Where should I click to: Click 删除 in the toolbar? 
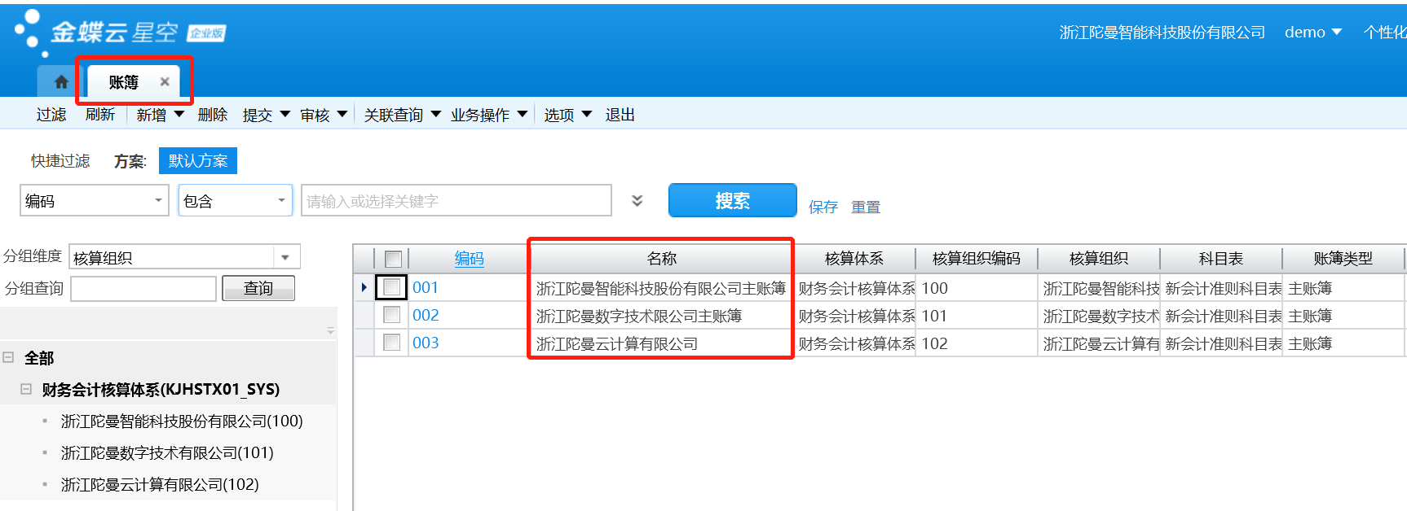tap(213, 115)
